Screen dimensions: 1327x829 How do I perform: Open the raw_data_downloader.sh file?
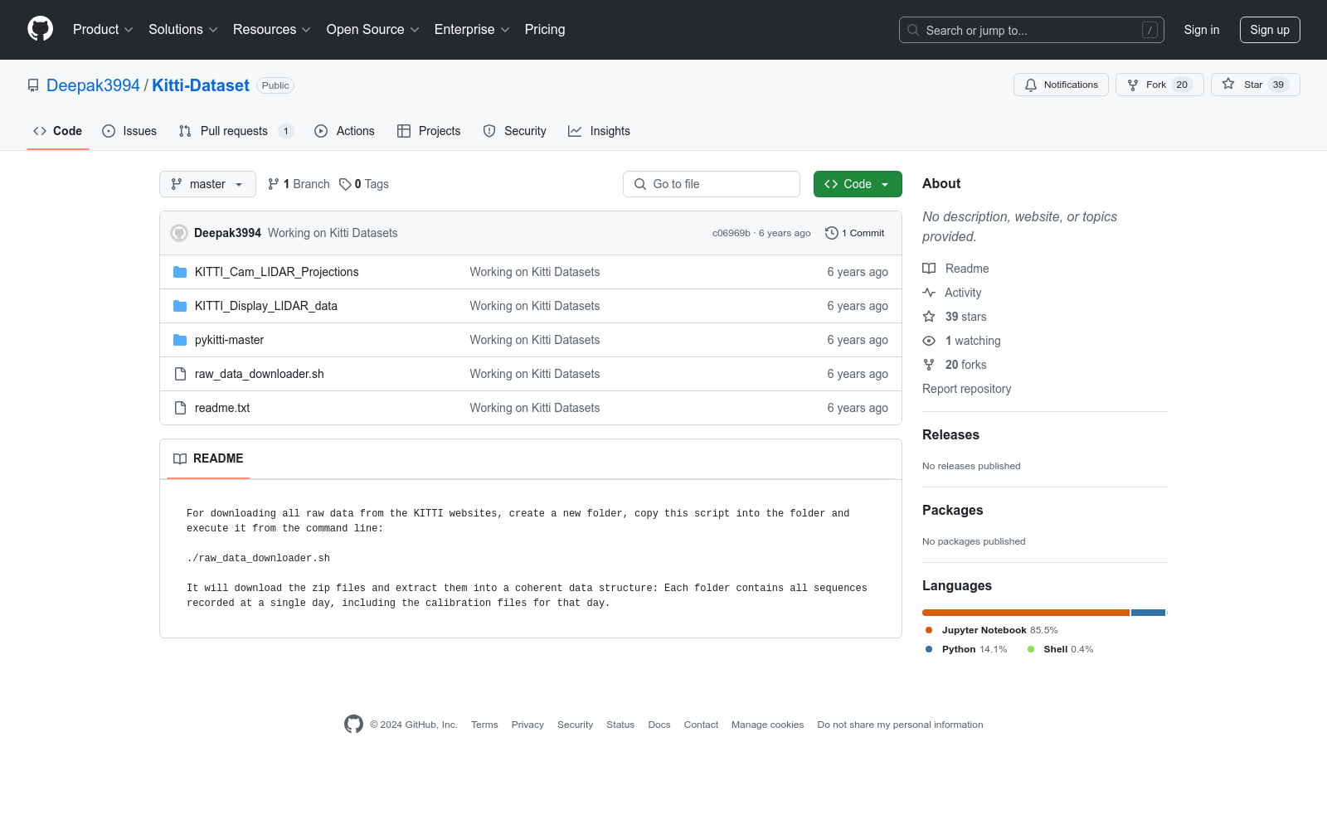pos(259,374)
